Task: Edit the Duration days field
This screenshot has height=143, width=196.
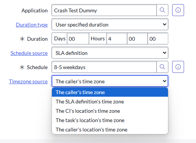Action: (x=78, y=38)
